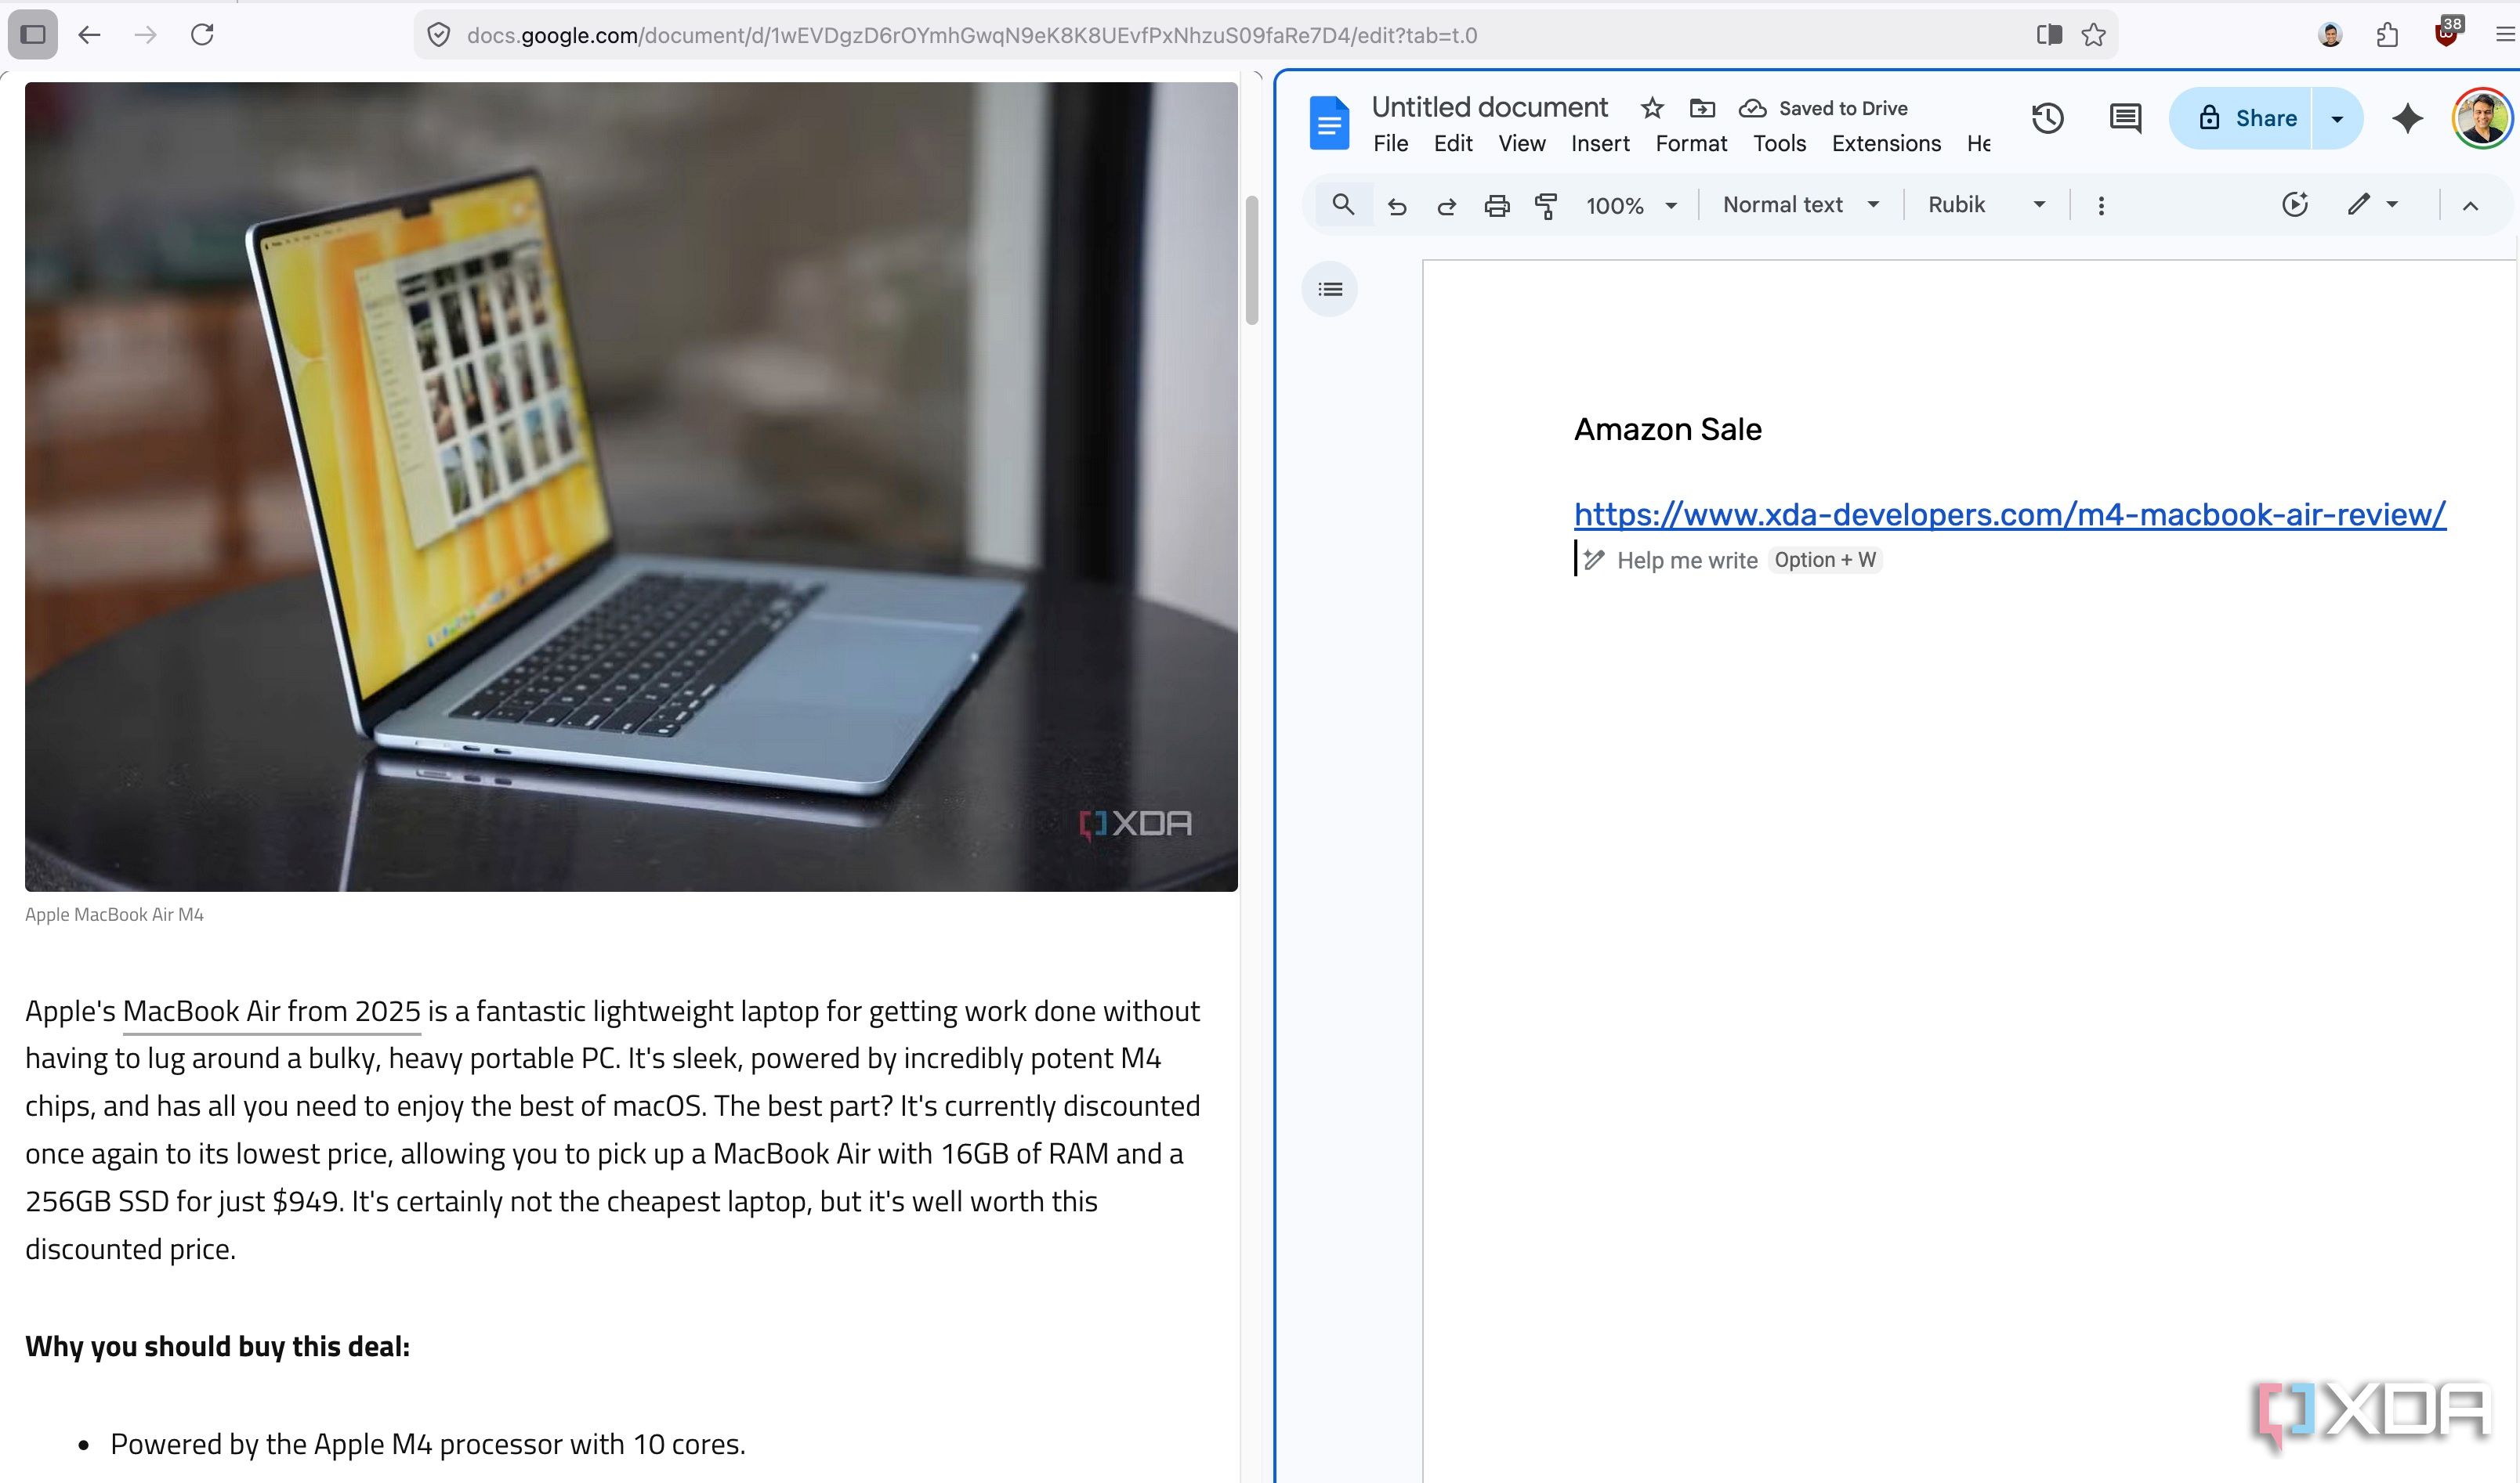The width and height of the screenshot is (2520, 1483).
Task: Toggle the browser sidebar panel icon
Action: [33, 35]
